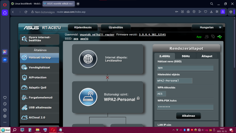Select Hálózati térkép in sidebar
This screenshot has height=133, width=236.
tap(40, 58)
